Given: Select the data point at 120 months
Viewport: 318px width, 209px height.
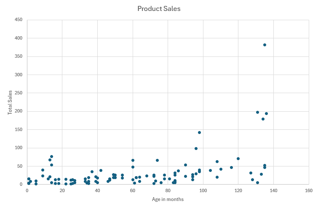Looking at the screenshot, I should (238, 158).
